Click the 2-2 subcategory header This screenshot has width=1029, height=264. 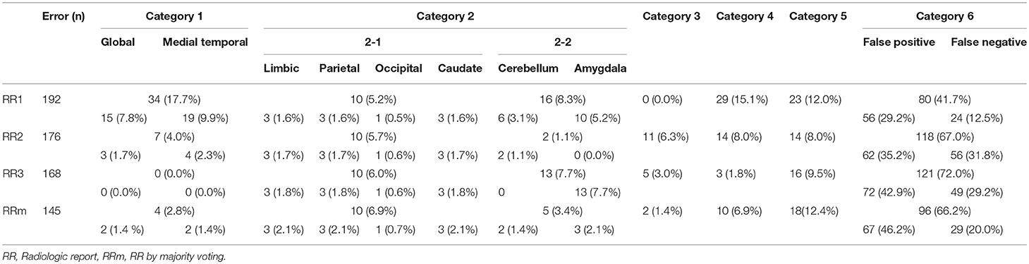(x=562, y=42)
